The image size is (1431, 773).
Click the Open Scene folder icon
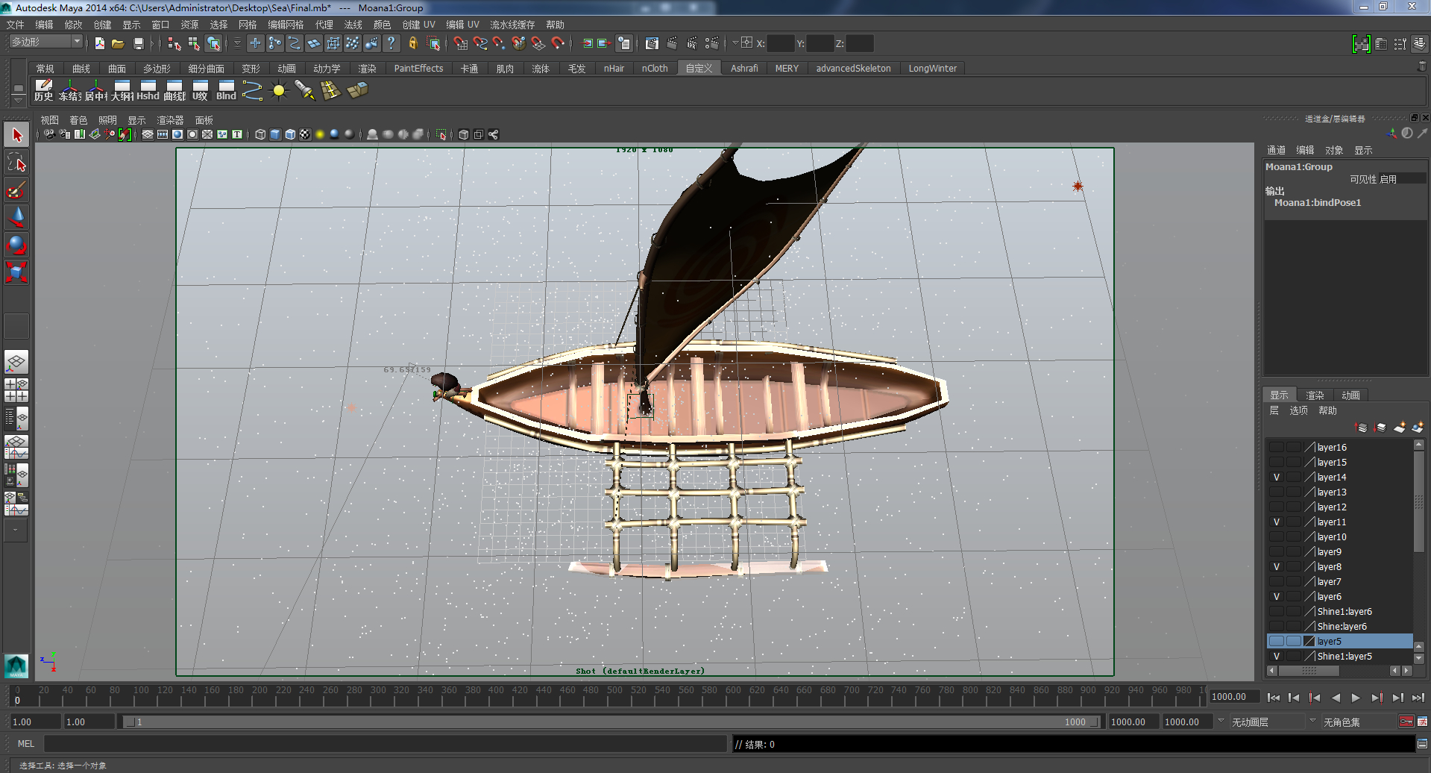tap(118, 44)
